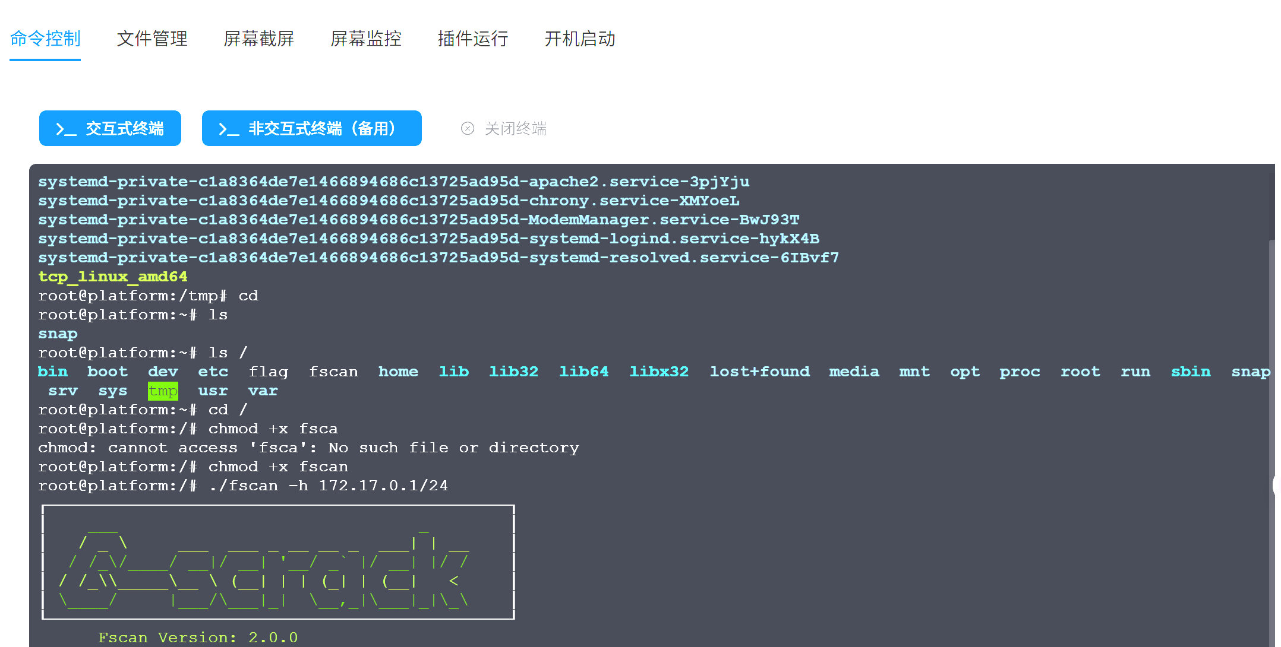Launch the 交互式终端 button
Screen dimensions: 1281x647
coord(110,128)
